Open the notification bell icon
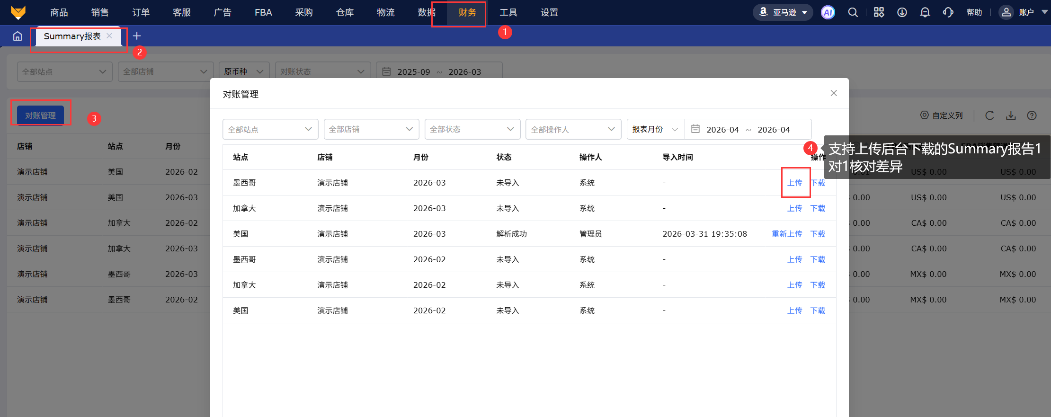 pos(925,13)
